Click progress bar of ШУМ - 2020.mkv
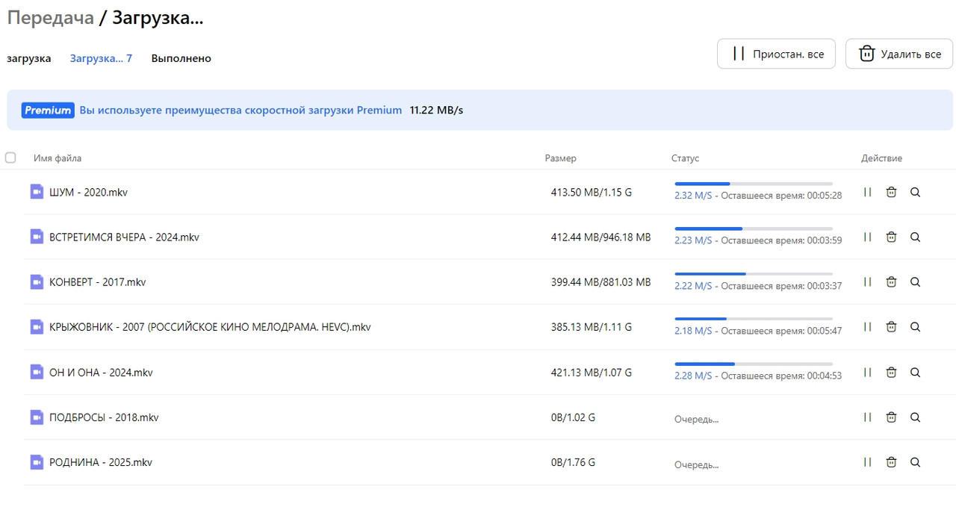The image size is (956, 510). 754,184
